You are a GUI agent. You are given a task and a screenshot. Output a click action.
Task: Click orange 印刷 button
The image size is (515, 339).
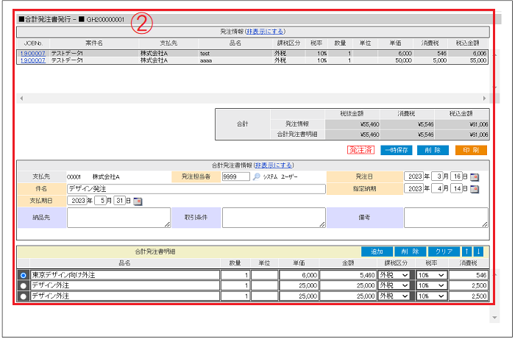(471, 150)
